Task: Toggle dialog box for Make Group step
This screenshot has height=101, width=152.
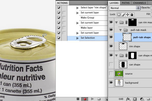Action: click(x=64, y=18)
